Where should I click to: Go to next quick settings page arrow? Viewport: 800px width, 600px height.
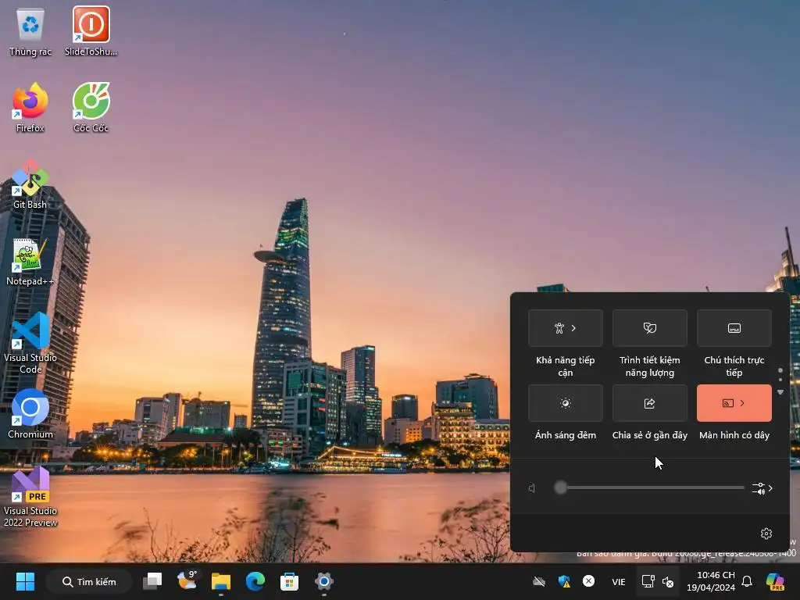point(780,392)
